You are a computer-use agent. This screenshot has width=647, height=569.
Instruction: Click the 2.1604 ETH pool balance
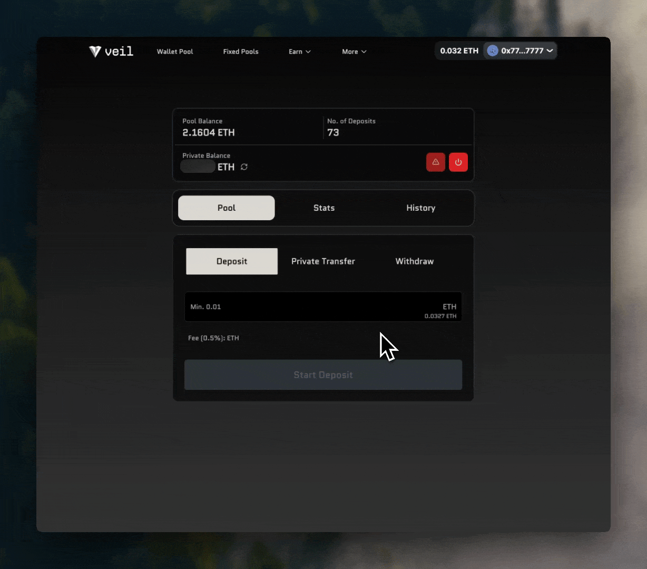[x=209, y=133]
